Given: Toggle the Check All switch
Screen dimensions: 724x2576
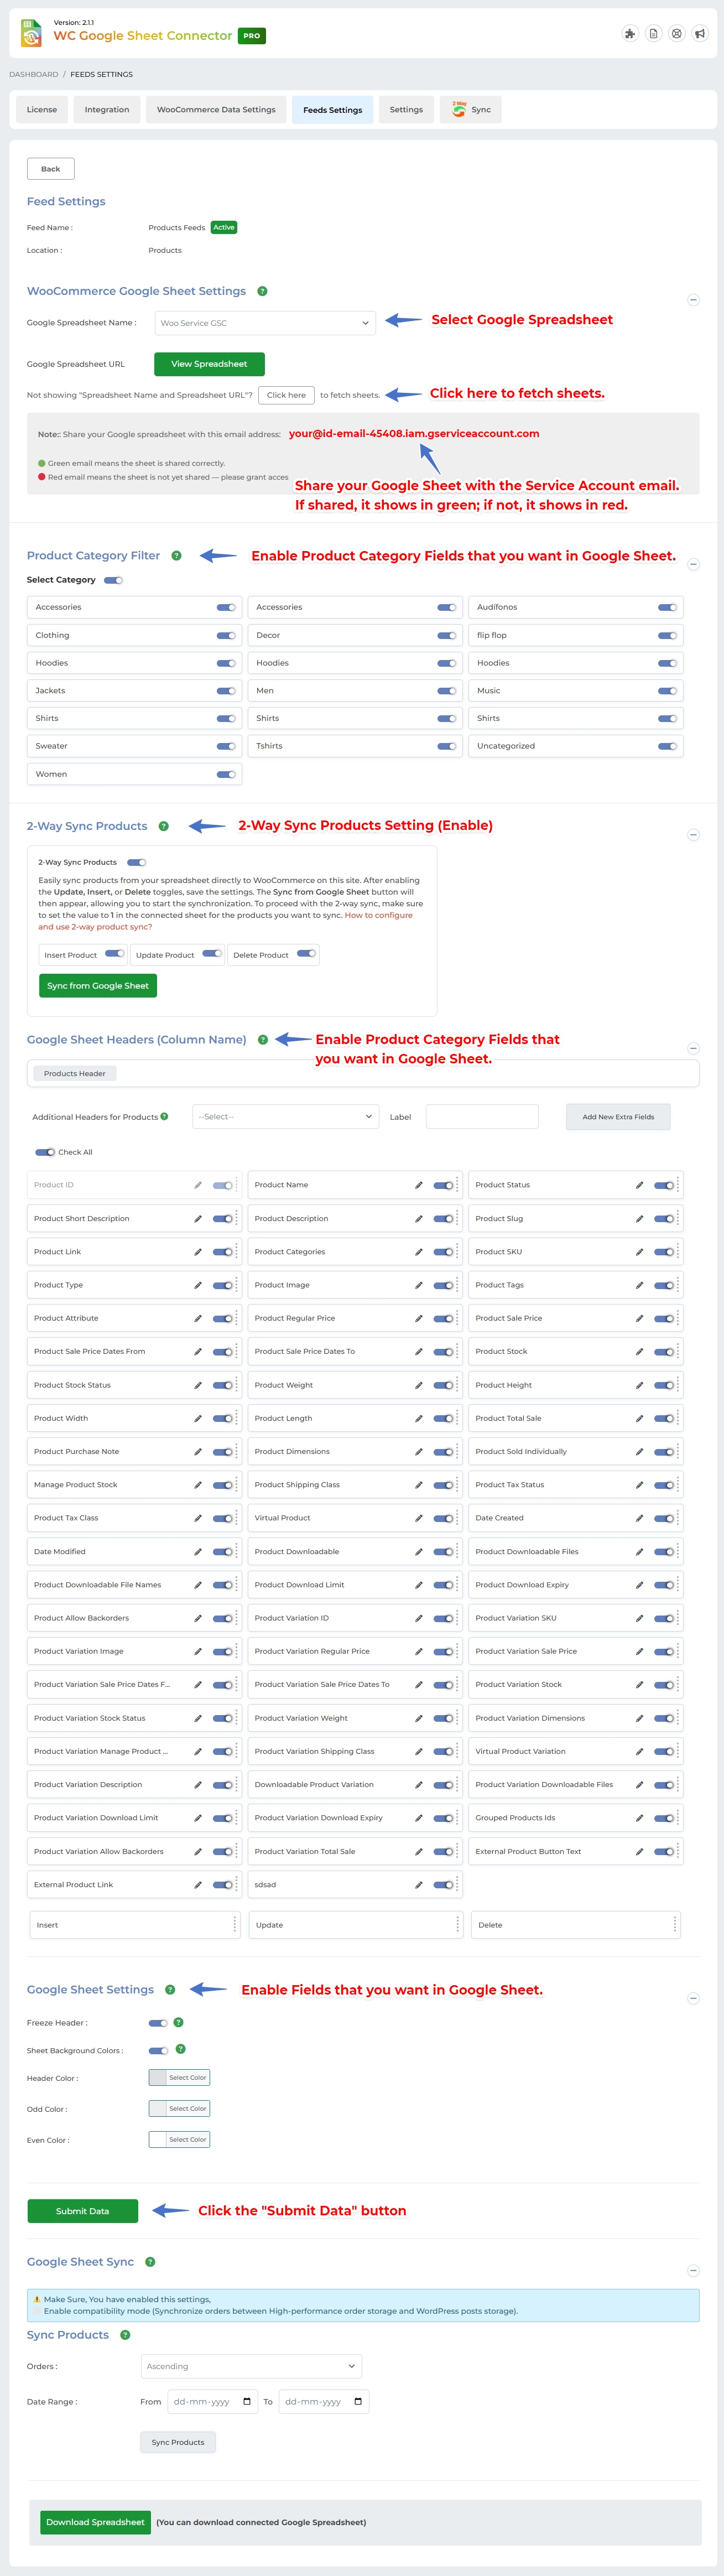Looking at the screenshot, I should point(45,1152).
